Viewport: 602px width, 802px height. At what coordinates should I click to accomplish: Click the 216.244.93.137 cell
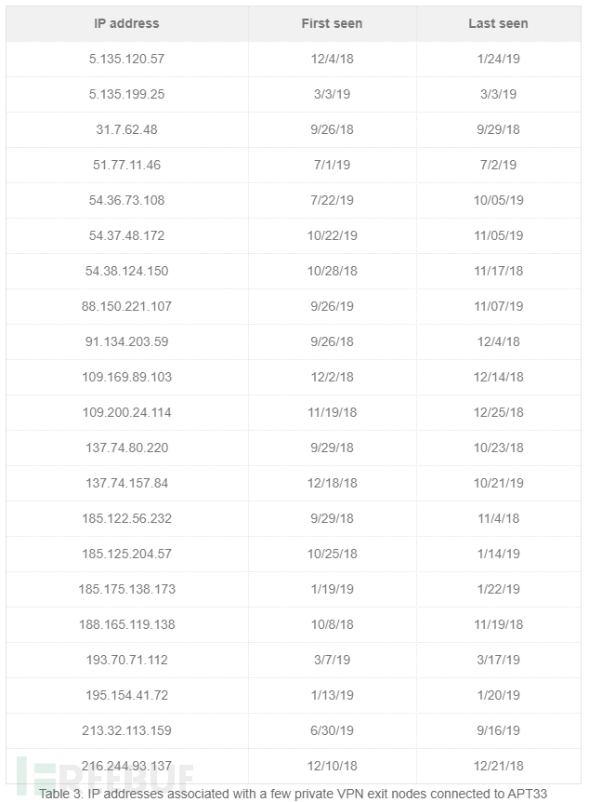pos(126,766)
